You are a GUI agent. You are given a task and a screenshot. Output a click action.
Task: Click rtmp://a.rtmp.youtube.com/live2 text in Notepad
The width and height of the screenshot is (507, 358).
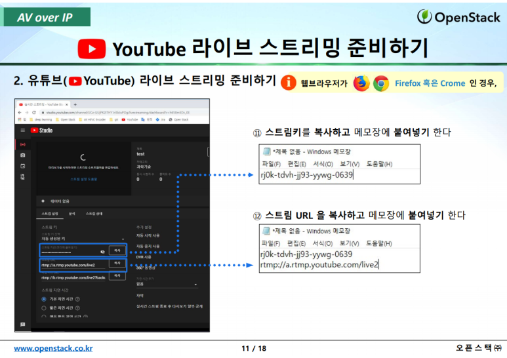coord(319,265)
